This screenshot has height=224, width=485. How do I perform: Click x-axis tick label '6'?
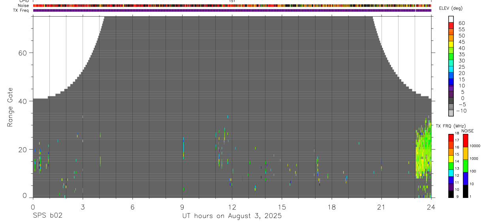pyautogui.click(x=132, y=207)
